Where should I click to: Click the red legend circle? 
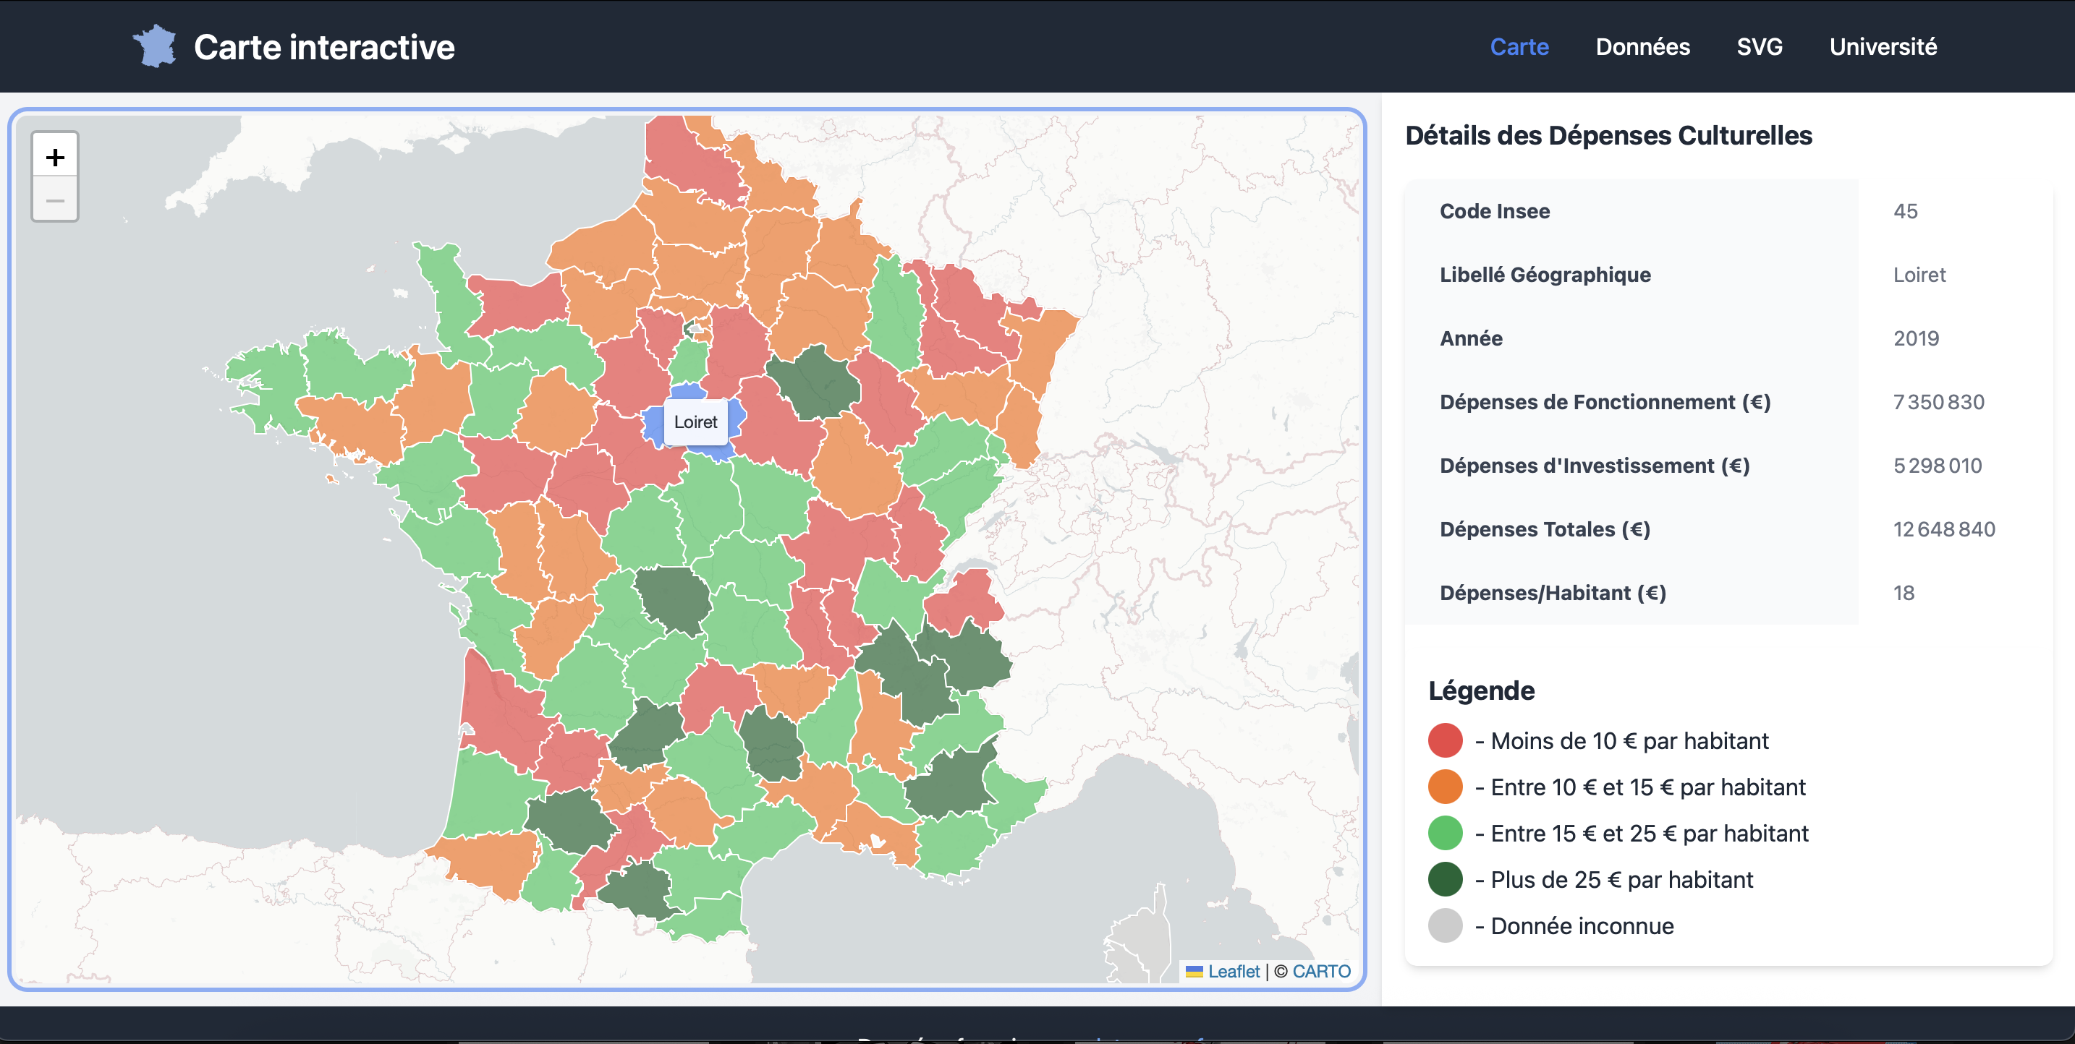pos(1445,740)
